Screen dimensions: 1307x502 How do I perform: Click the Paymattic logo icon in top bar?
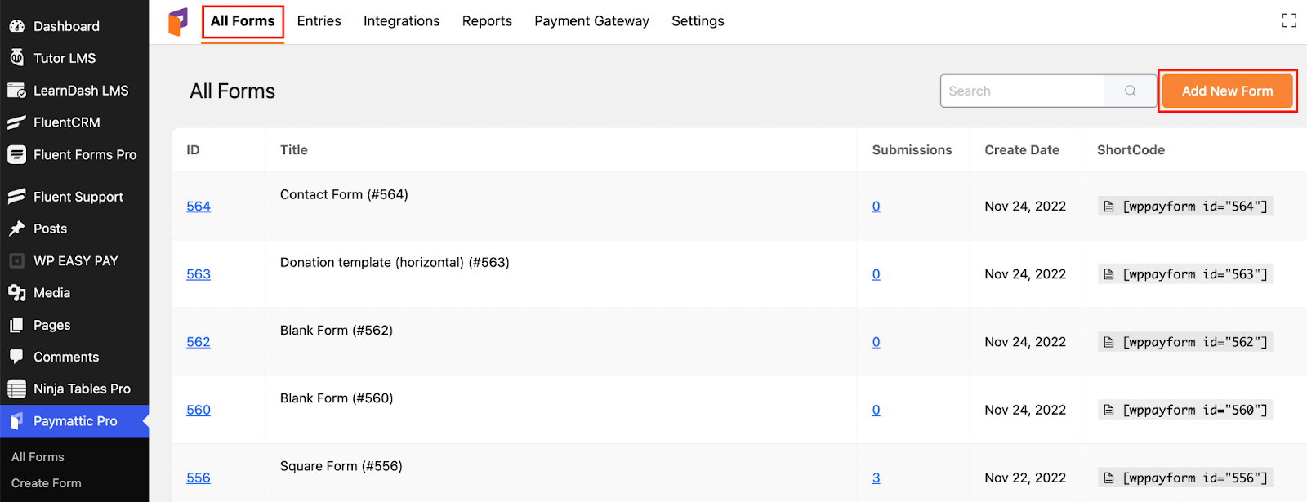[177, 22]
